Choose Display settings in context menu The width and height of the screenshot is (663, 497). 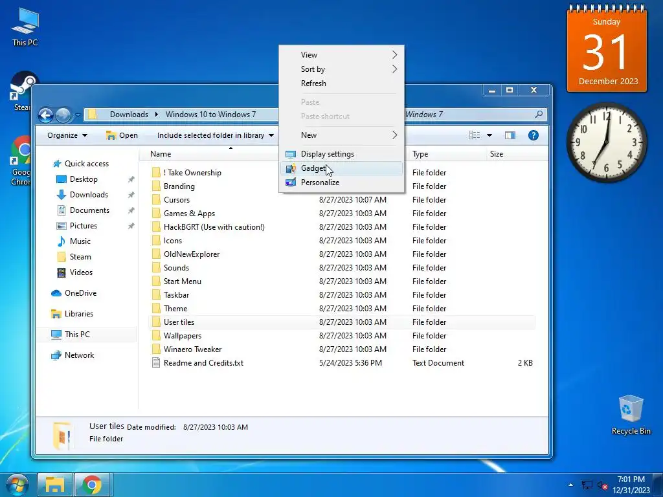342,154
